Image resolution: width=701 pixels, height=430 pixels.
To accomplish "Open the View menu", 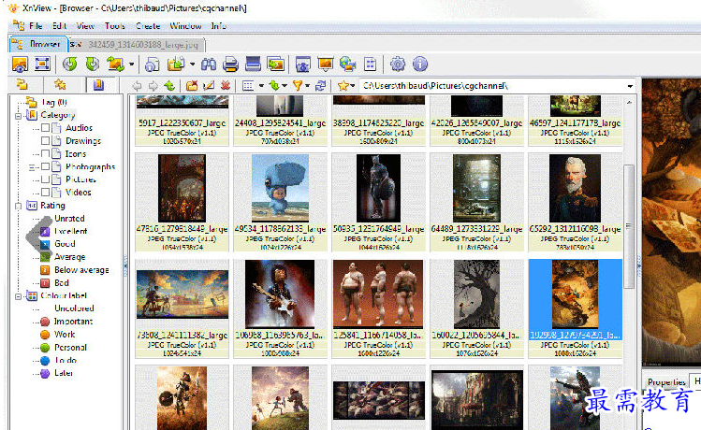I will 85,26.
